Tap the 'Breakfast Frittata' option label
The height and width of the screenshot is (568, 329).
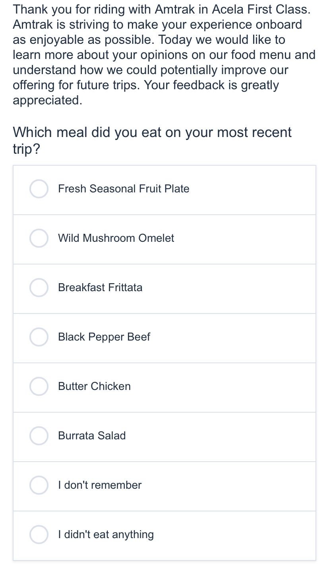coord(100,288)
